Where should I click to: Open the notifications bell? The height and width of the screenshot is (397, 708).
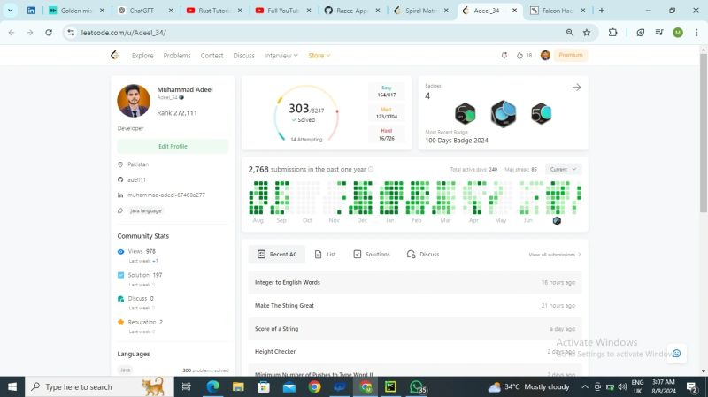[x=504, y=55]
